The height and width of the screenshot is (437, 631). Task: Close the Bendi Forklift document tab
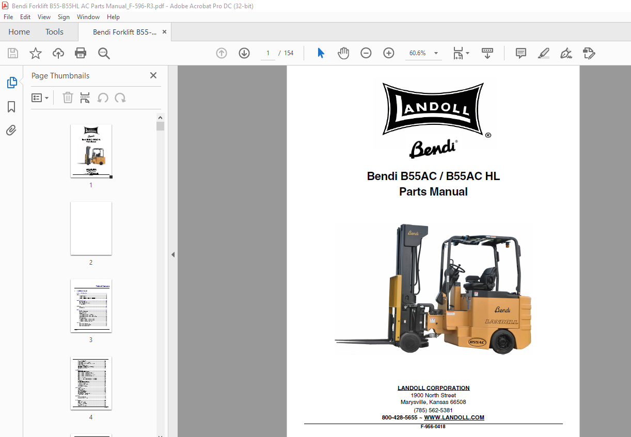coord(165,32)
